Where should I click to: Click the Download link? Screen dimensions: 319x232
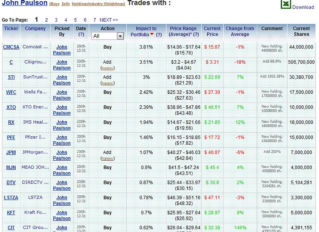(303, 7)
